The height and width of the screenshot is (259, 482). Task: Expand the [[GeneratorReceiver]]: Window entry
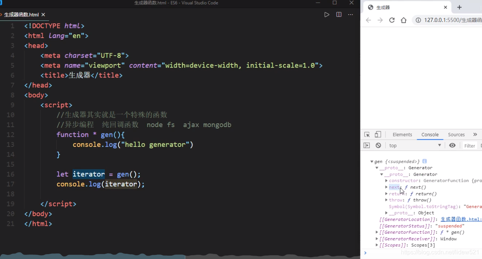377,239
